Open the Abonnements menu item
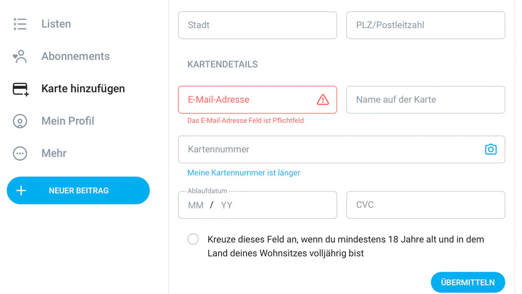Screen dimensions: 522x294 coord(75,56)
